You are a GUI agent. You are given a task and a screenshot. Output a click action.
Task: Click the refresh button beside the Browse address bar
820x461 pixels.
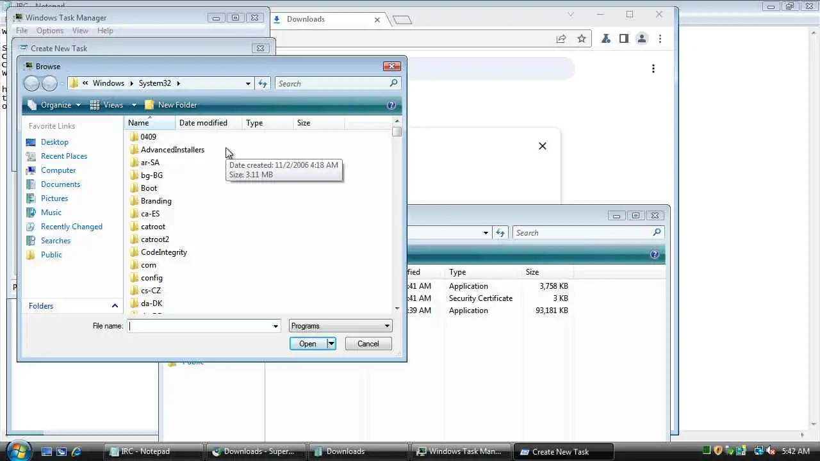coord(263,83)
